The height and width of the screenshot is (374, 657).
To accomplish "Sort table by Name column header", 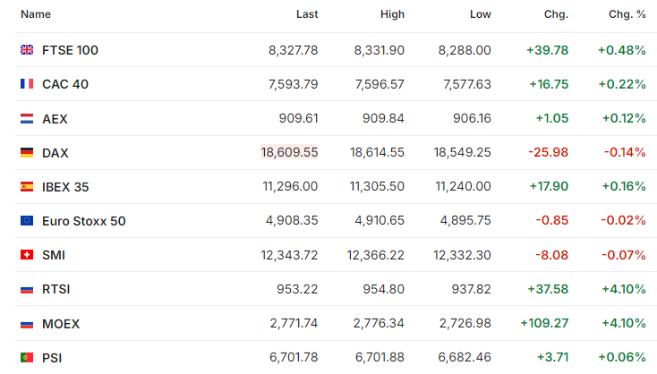I will [x=36, y=14].
